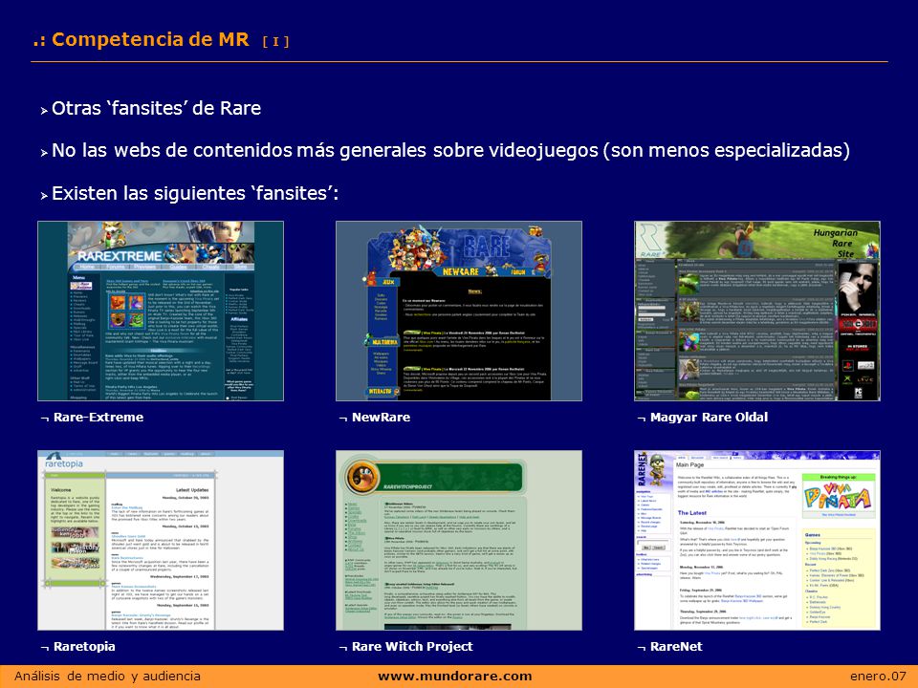918x688 pixels.
Task: Click the Rare-Extreme website screenshot thumbnail
Action: point(161,311)
